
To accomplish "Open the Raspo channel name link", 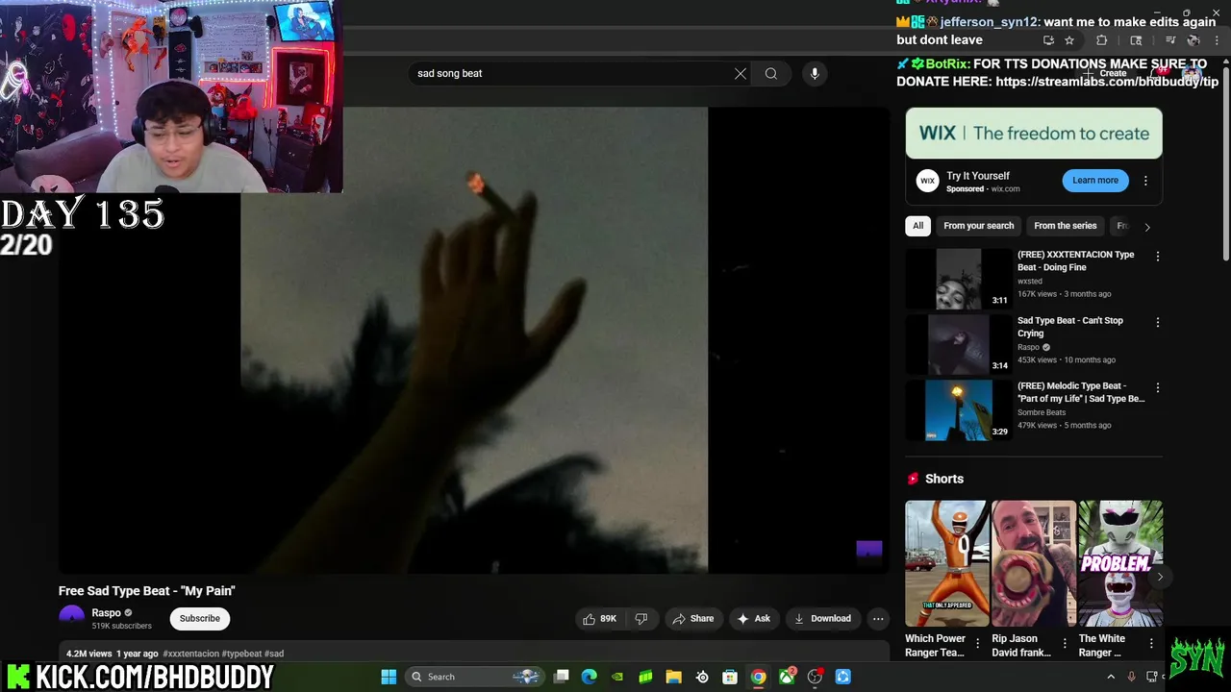I will (x=106, y=612).
